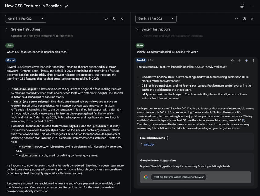The width and height of the screenshot is (260, 196).
Task: Open the top-right overflow menu
Action: point(251,6)
